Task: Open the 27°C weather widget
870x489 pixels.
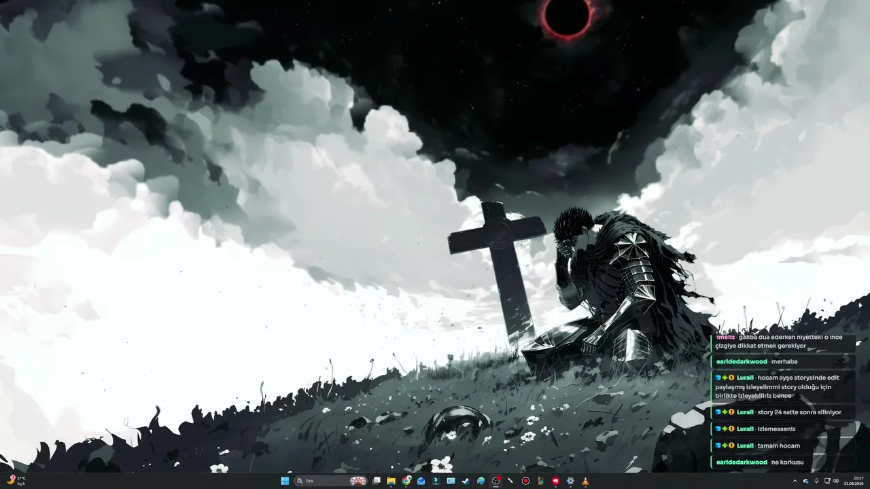Action: [15, 481]
